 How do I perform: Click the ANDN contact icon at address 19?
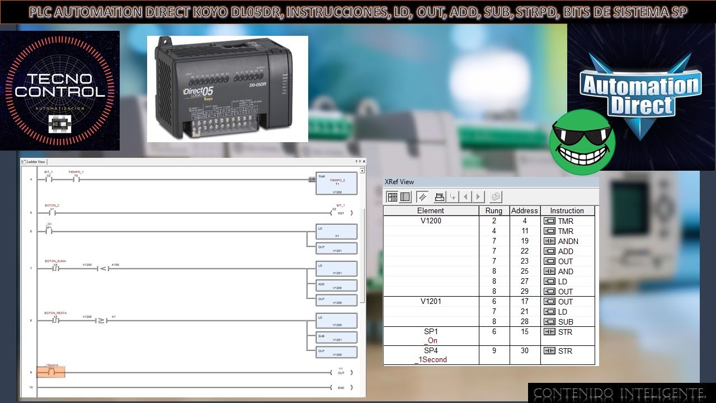(549, 241)
